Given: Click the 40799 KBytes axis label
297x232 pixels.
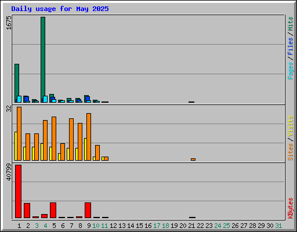Looking at the screenshot, I should 9,172.
